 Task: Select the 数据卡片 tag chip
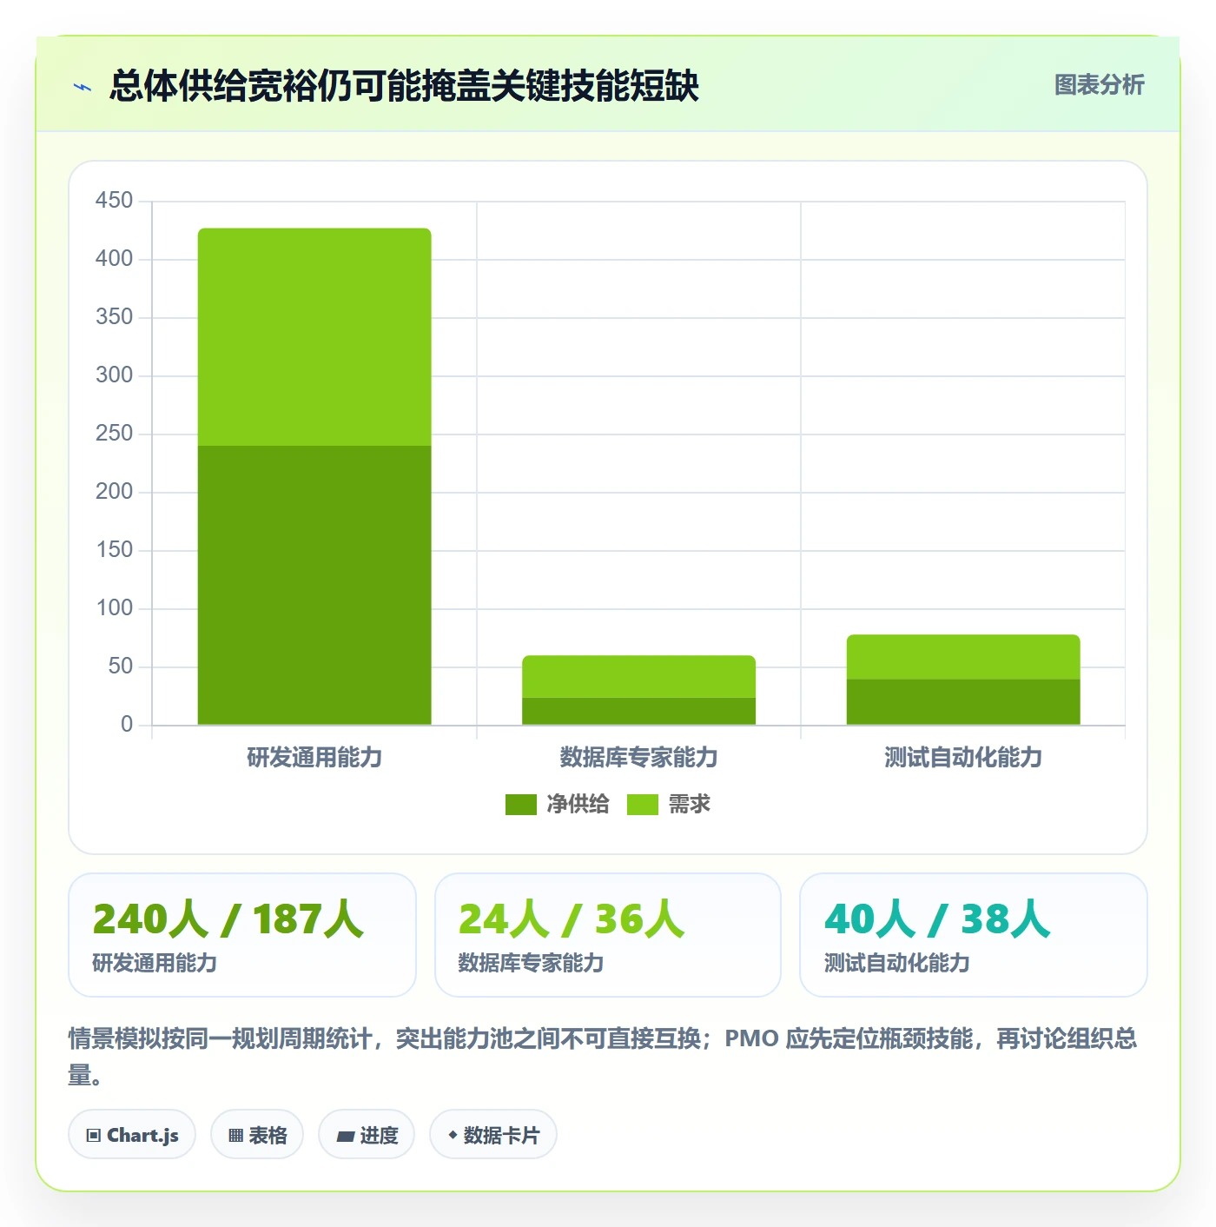click(x=493, y=1134)
